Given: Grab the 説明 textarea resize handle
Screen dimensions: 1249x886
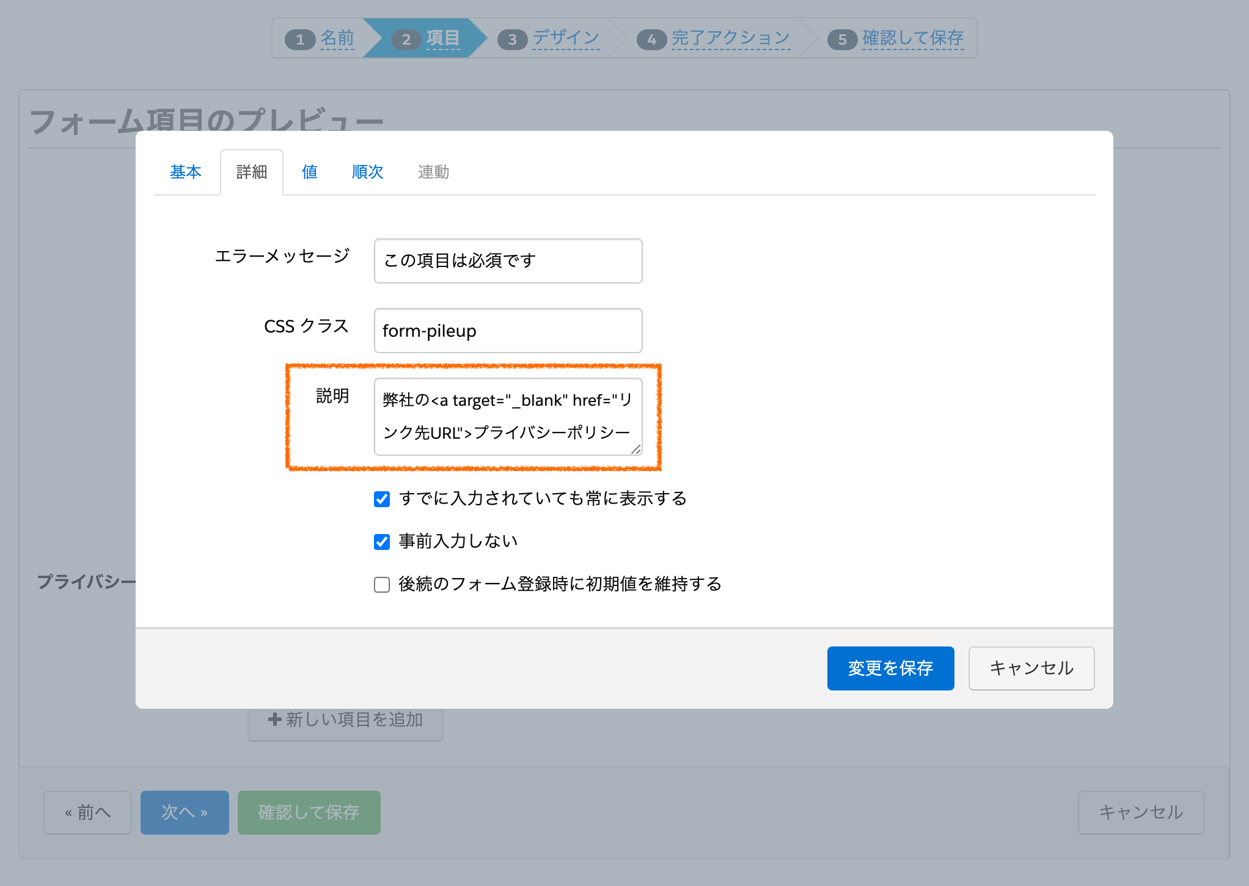Looking at the screenshot, I should tap(636, 450).
